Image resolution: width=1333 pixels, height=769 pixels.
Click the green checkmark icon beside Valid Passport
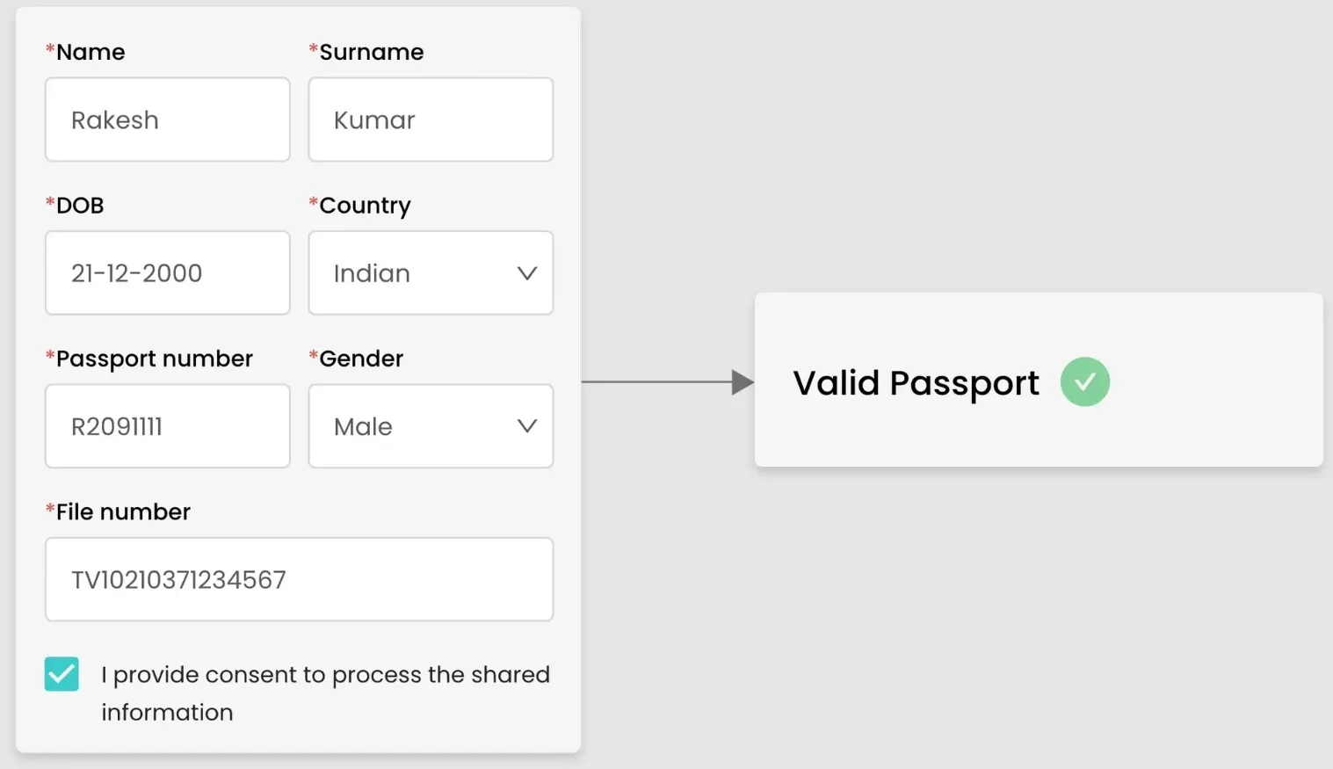[x=1084, y=382]
